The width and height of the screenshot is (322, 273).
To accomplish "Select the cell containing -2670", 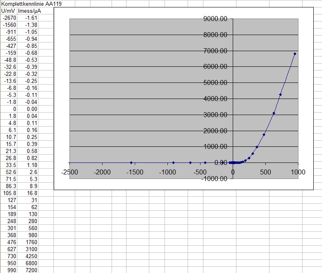I will pos(9,18).
